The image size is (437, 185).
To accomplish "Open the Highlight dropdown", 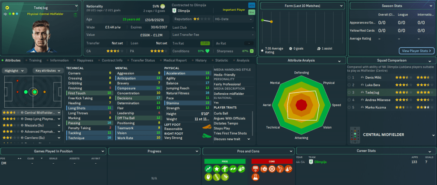I will coord(15,70).
